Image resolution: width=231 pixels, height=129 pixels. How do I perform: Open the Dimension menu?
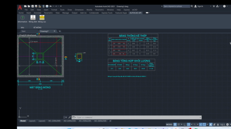pos(79,10)
